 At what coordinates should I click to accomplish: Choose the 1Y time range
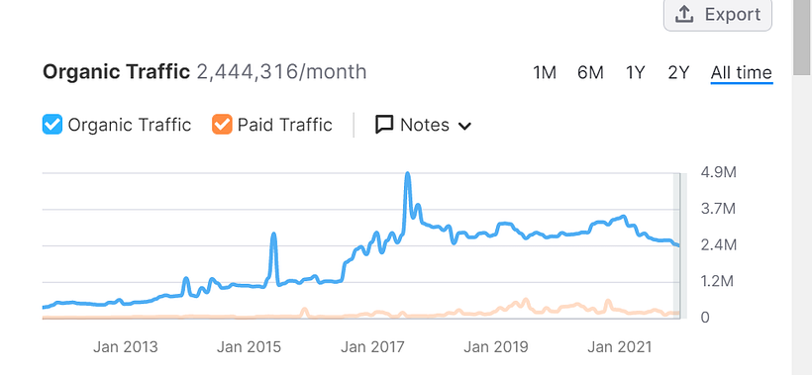636,73
